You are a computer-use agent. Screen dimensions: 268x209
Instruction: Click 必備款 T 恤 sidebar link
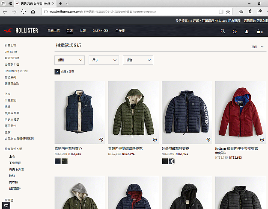point(12,64)
